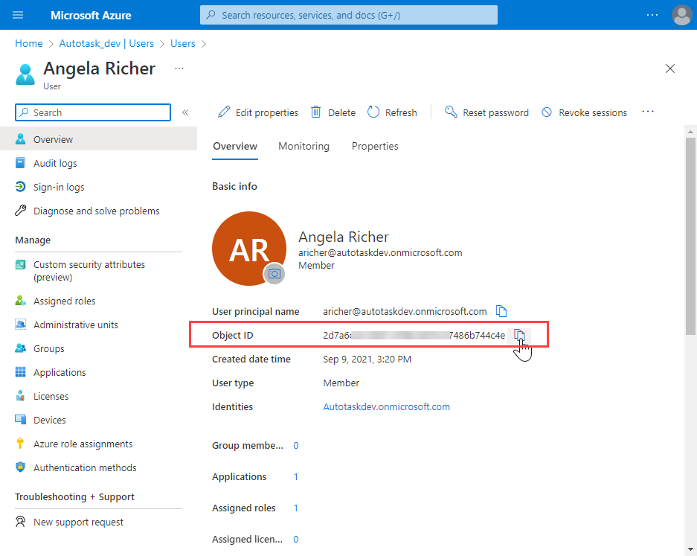
Task: Copy the User principal name value
Action: tap(502, 311)
